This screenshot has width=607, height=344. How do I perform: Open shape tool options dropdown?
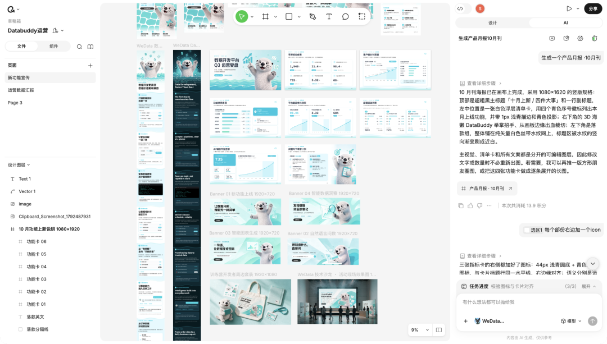click(299, 17)
